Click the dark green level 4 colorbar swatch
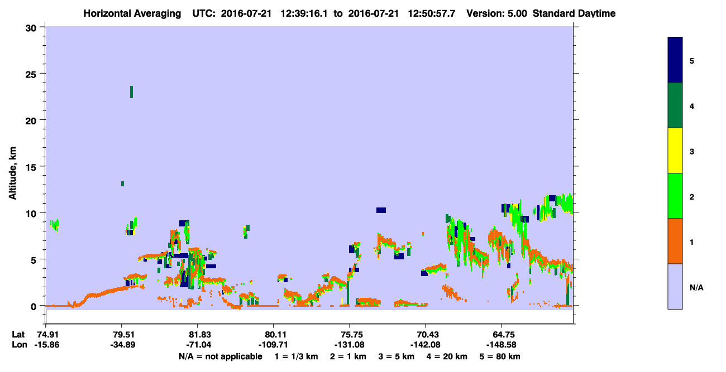Image resolution: width=726 pixels, height=372 pixels. pos(675,105)
